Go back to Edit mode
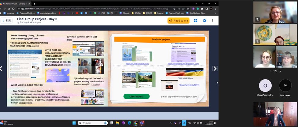 click(x=6, y=21)
